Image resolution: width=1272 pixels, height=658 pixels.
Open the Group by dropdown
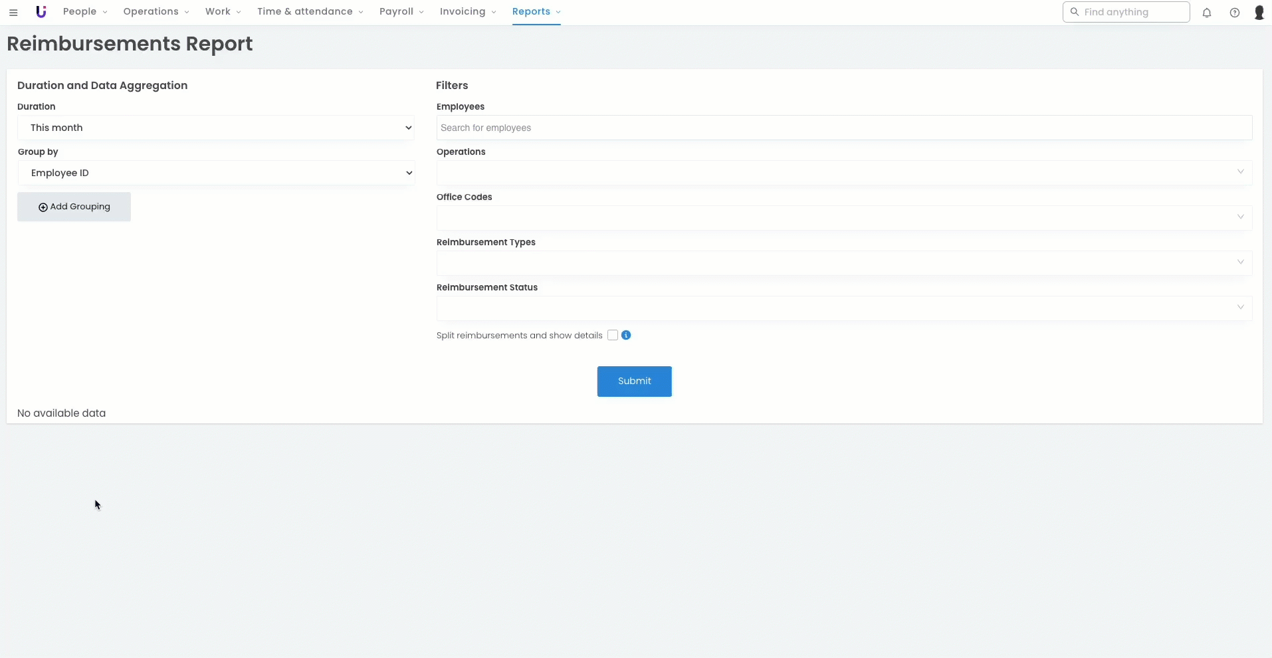216,173
